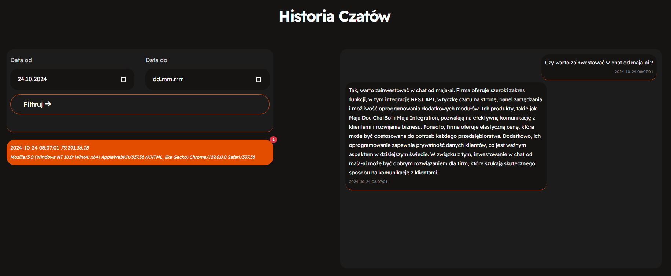Open the Data od calendar picker icon

pyautogui.click(x=123, y=79)
